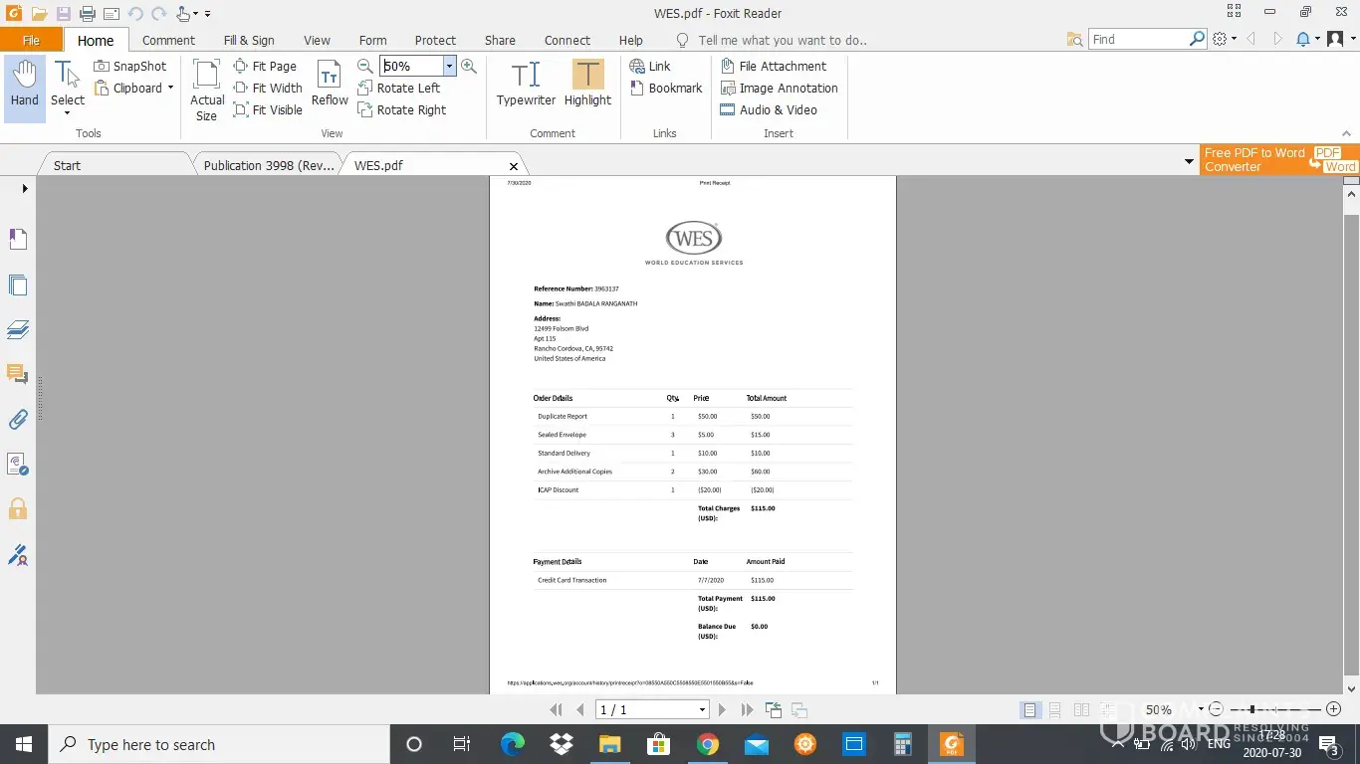1360x764 pixels.
Task: Take a SnapShot of the page
Action: click(x=130, y=66)
